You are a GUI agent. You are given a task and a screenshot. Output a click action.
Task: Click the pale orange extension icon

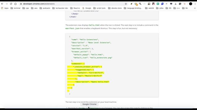(184, 4)
